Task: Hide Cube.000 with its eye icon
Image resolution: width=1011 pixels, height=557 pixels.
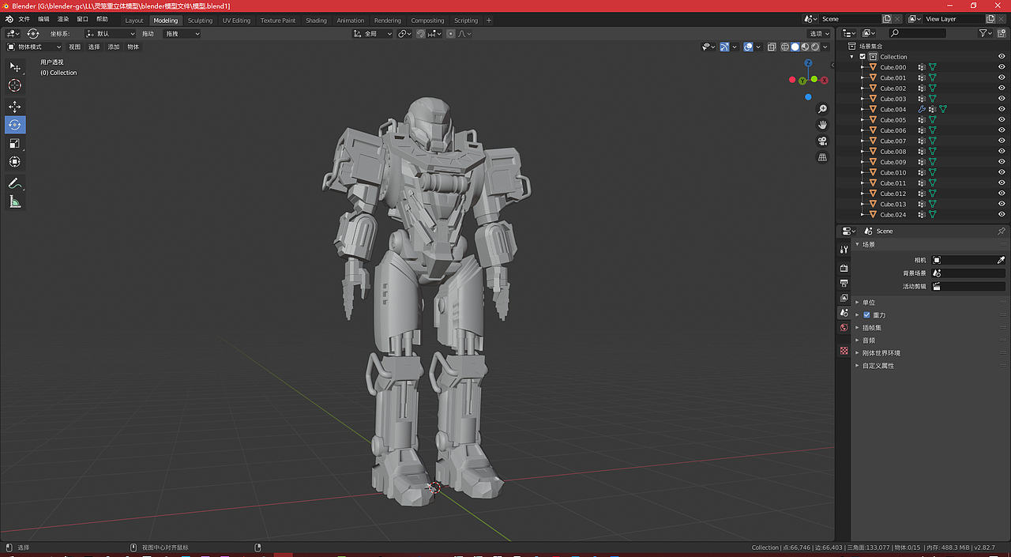Action: click(x=1002, y=67)
